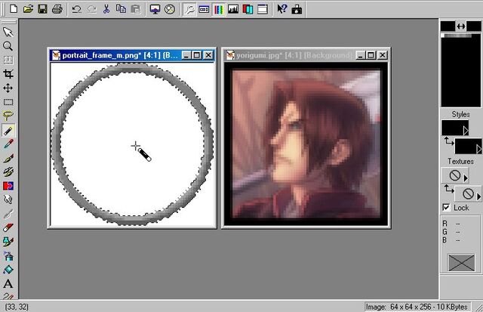Screen dimensions: 483x312
Task: Pick a color from available colors panel
Action: pos(461,70)
